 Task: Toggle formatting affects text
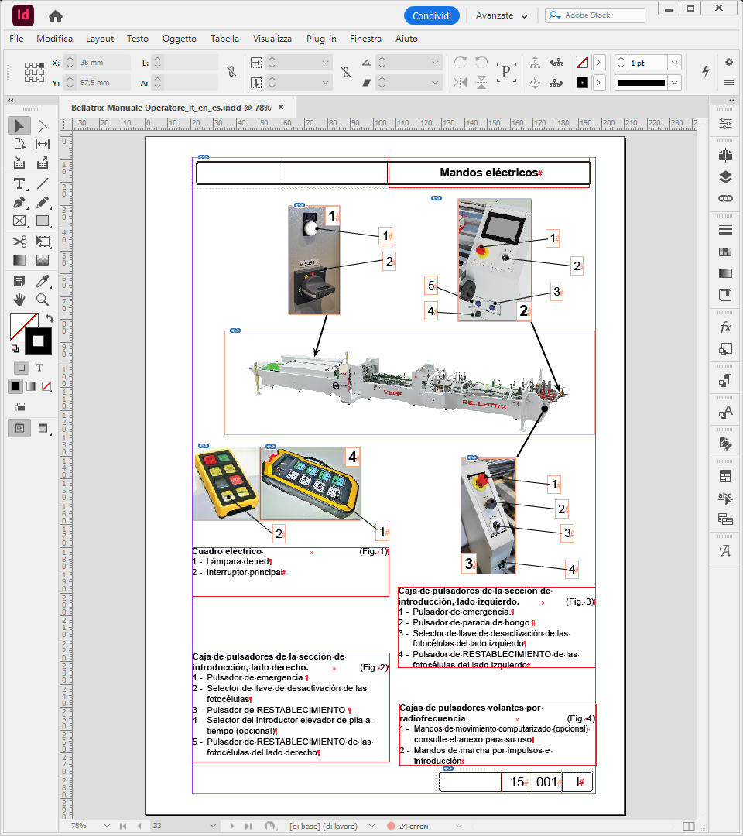pos(39,368)
